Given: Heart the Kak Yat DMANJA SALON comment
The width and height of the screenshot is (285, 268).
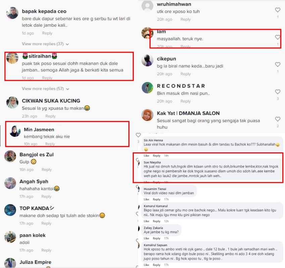Looking at the screenshot, I should [x=278, y=119].
